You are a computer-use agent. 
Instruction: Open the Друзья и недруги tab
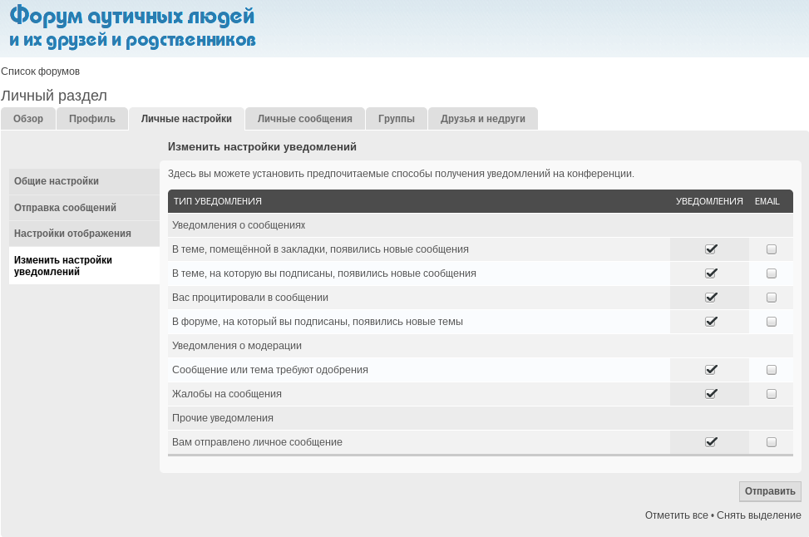coord(483,119)
